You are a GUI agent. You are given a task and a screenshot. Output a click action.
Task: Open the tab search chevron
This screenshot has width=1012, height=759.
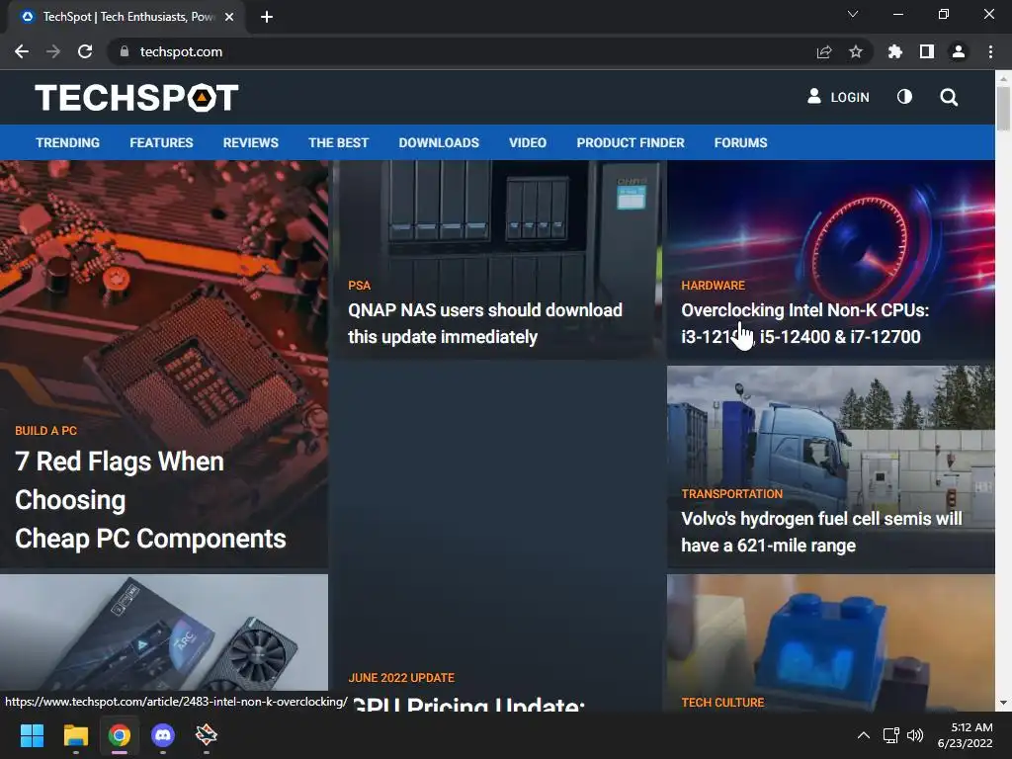click(x=853, y=14)
